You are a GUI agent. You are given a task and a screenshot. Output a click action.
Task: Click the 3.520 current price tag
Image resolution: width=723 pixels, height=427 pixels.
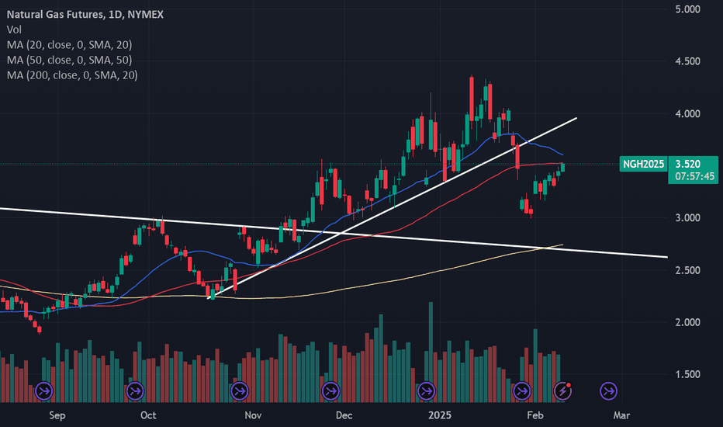click(x=687, y=164)
